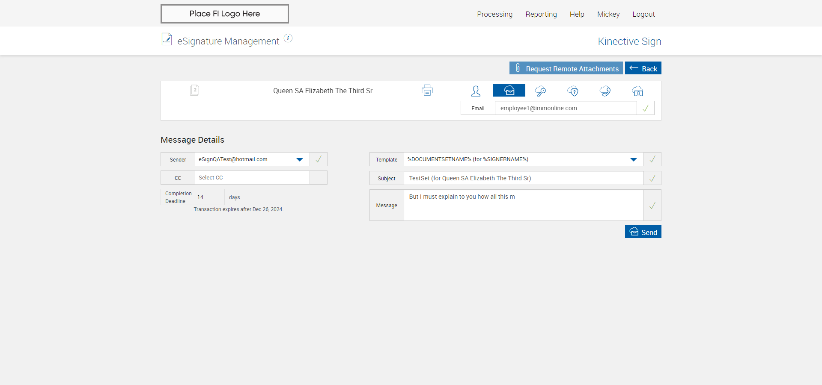Choose the cloud shield question icon
822x385 pixels.
point(573,91)
